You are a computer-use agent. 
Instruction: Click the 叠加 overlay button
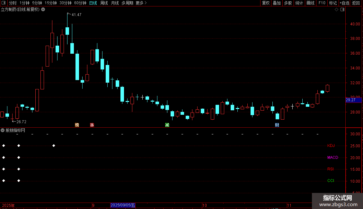click(x=277, y=3)
